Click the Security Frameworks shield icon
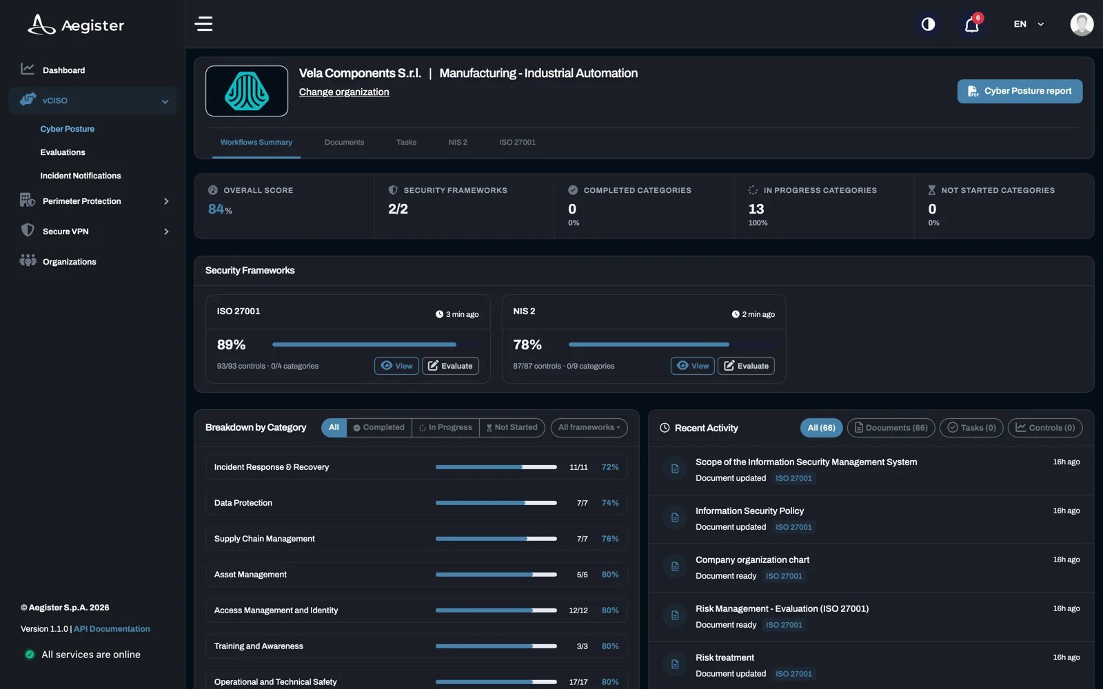1103x689 pixels. click(393, 190)
